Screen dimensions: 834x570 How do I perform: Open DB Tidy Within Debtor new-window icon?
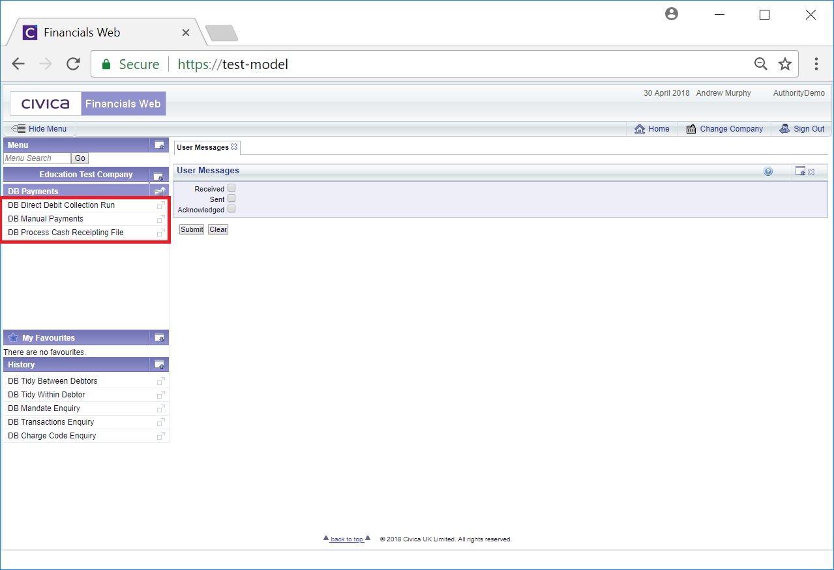(x=160, y=395)
